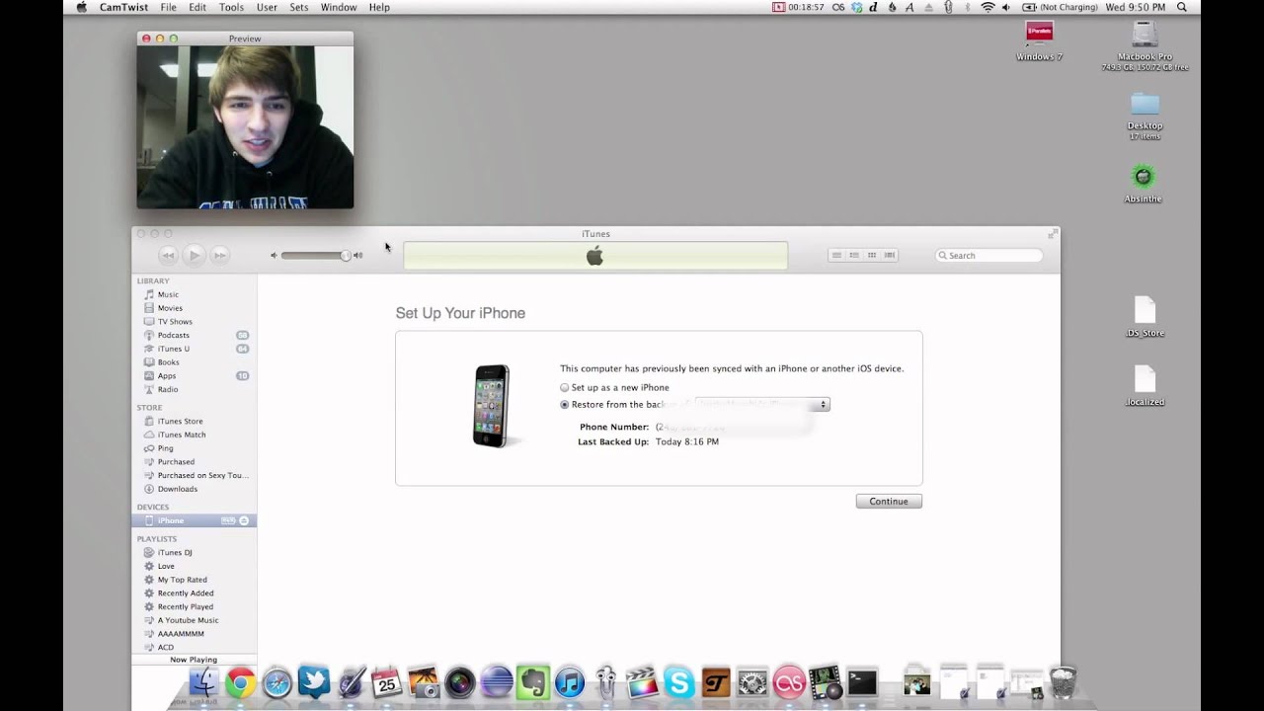Open Evernote from the Dock
The width and height of the screenshot is (1264, 711).
(x=532, y=682)
